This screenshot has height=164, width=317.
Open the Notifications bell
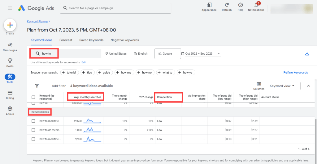point(256,7)
